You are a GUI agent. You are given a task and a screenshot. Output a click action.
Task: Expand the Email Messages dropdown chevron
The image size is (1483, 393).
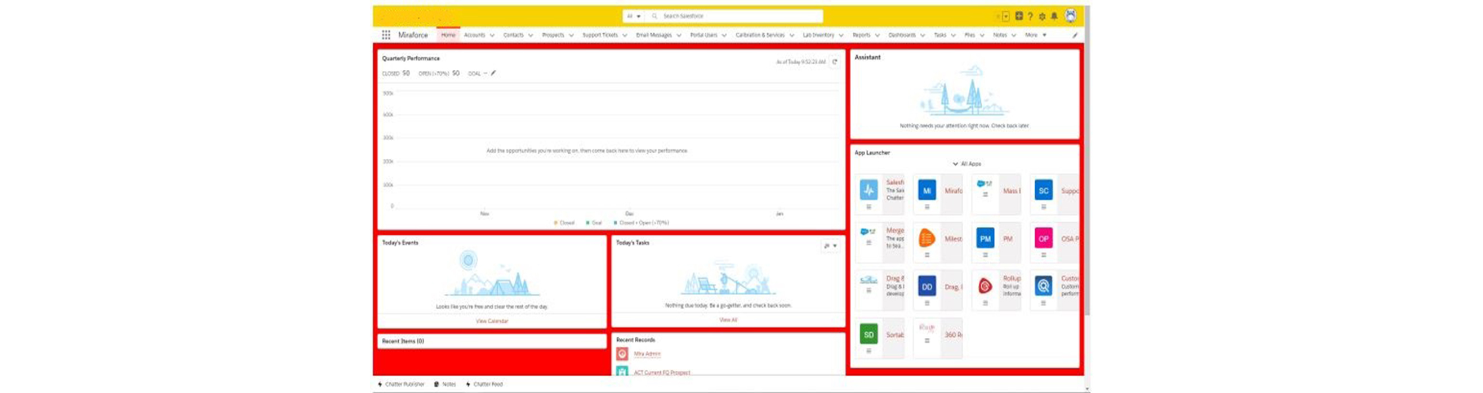click(679, 35)
